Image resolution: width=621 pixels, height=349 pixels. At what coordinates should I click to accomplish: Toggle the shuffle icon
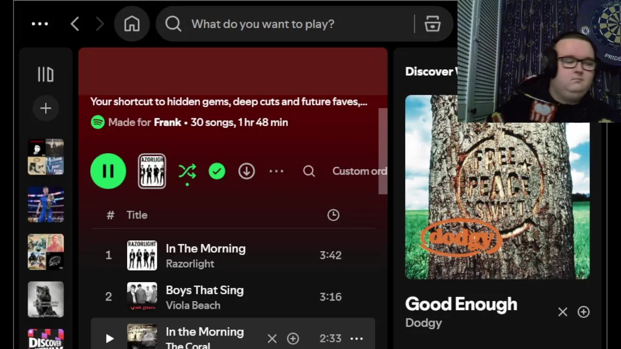pos(187,171)
